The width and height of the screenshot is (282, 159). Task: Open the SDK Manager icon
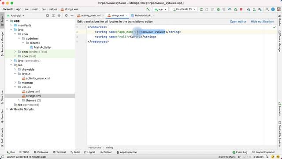click(260, 9)
